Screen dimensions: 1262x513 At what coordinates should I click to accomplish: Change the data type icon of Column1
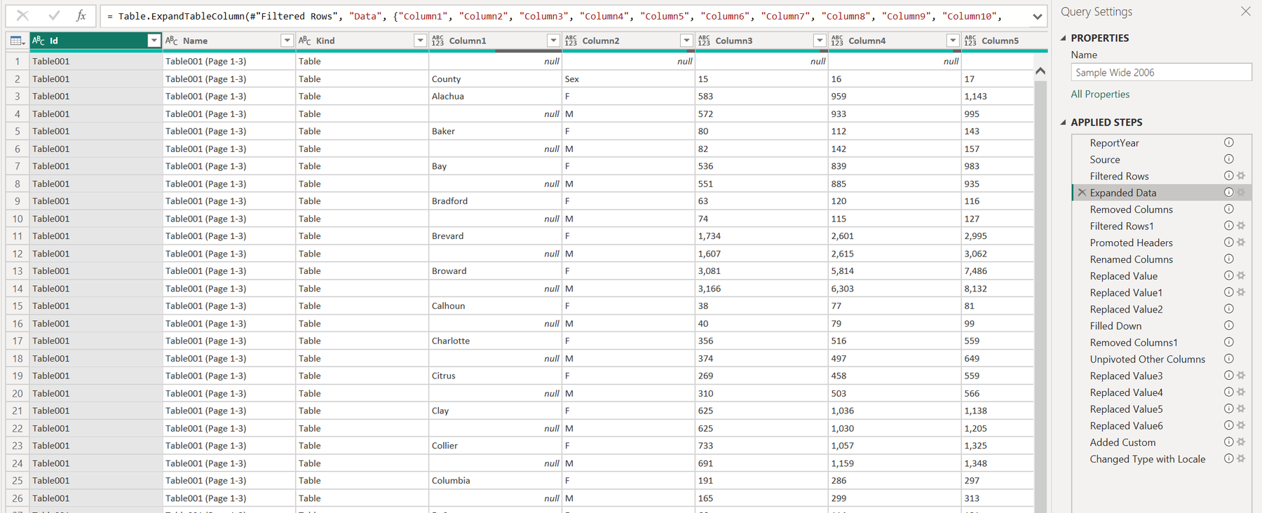[x=437, y=41]
